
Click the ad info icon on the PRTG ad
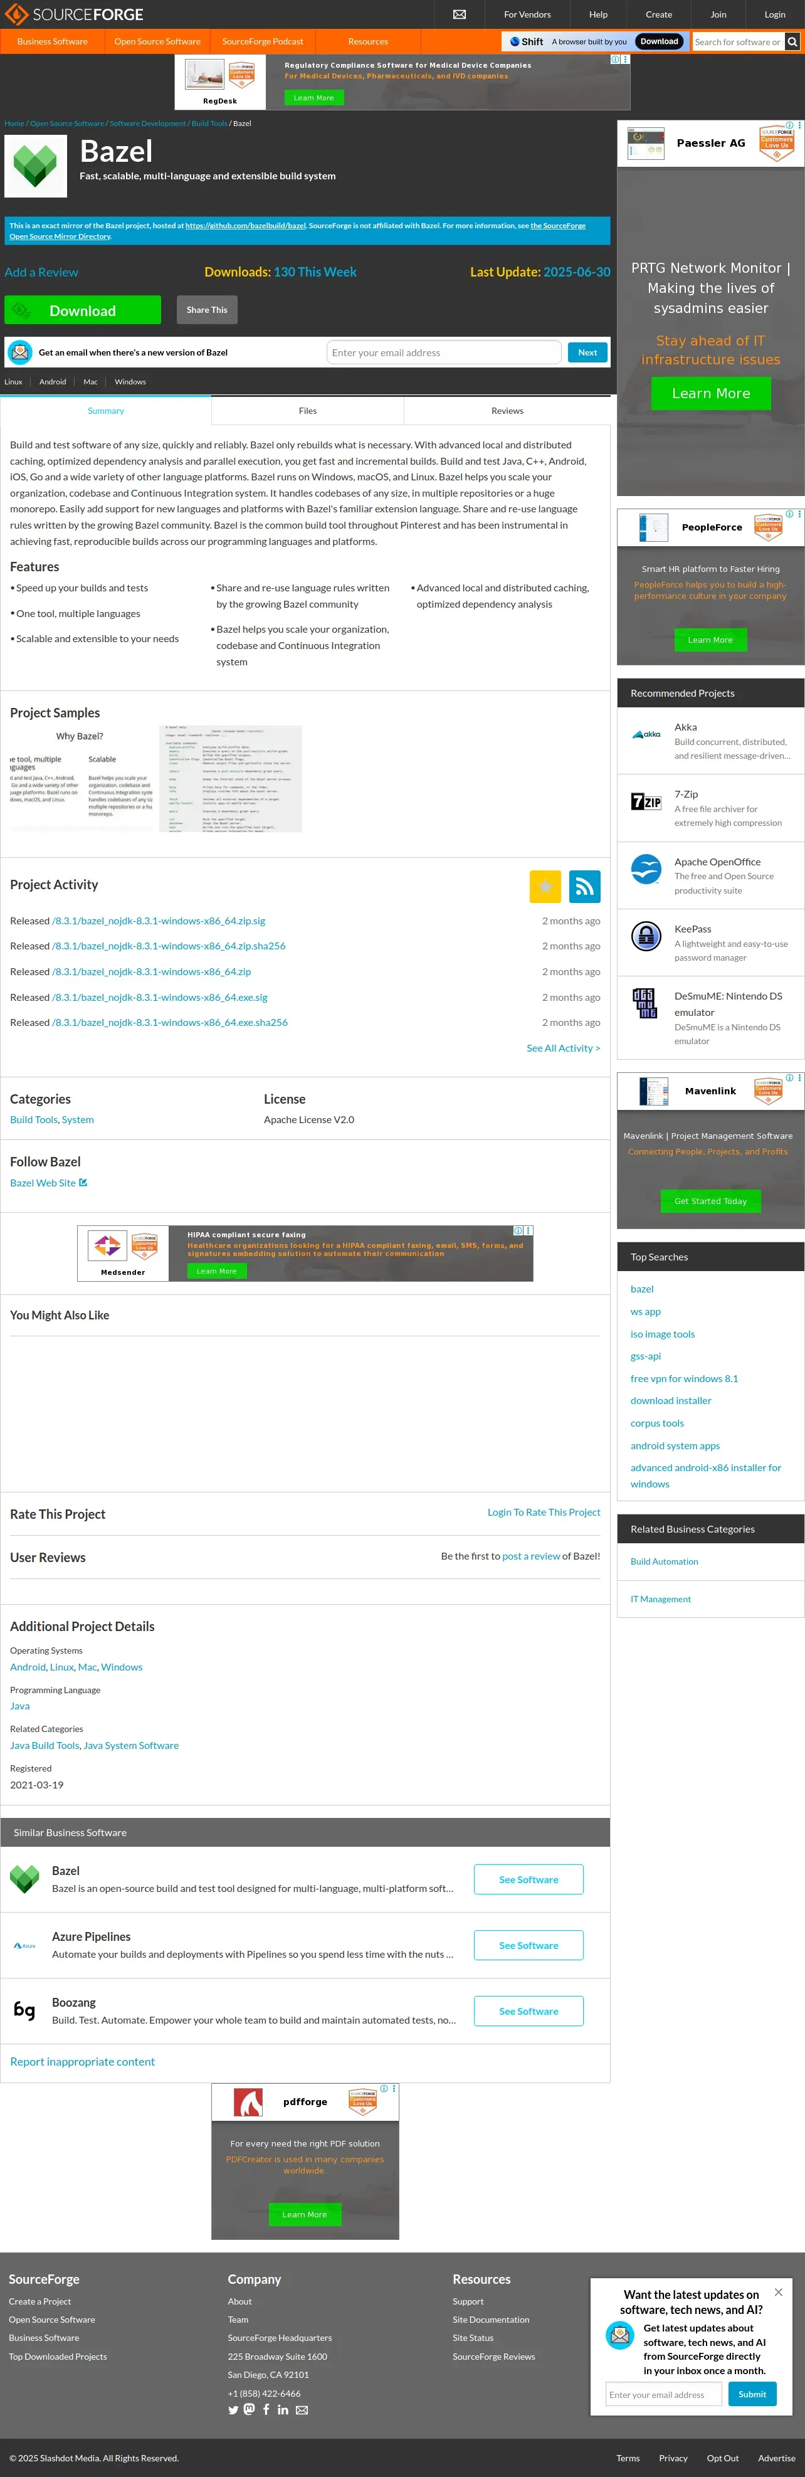click(791, 125)
